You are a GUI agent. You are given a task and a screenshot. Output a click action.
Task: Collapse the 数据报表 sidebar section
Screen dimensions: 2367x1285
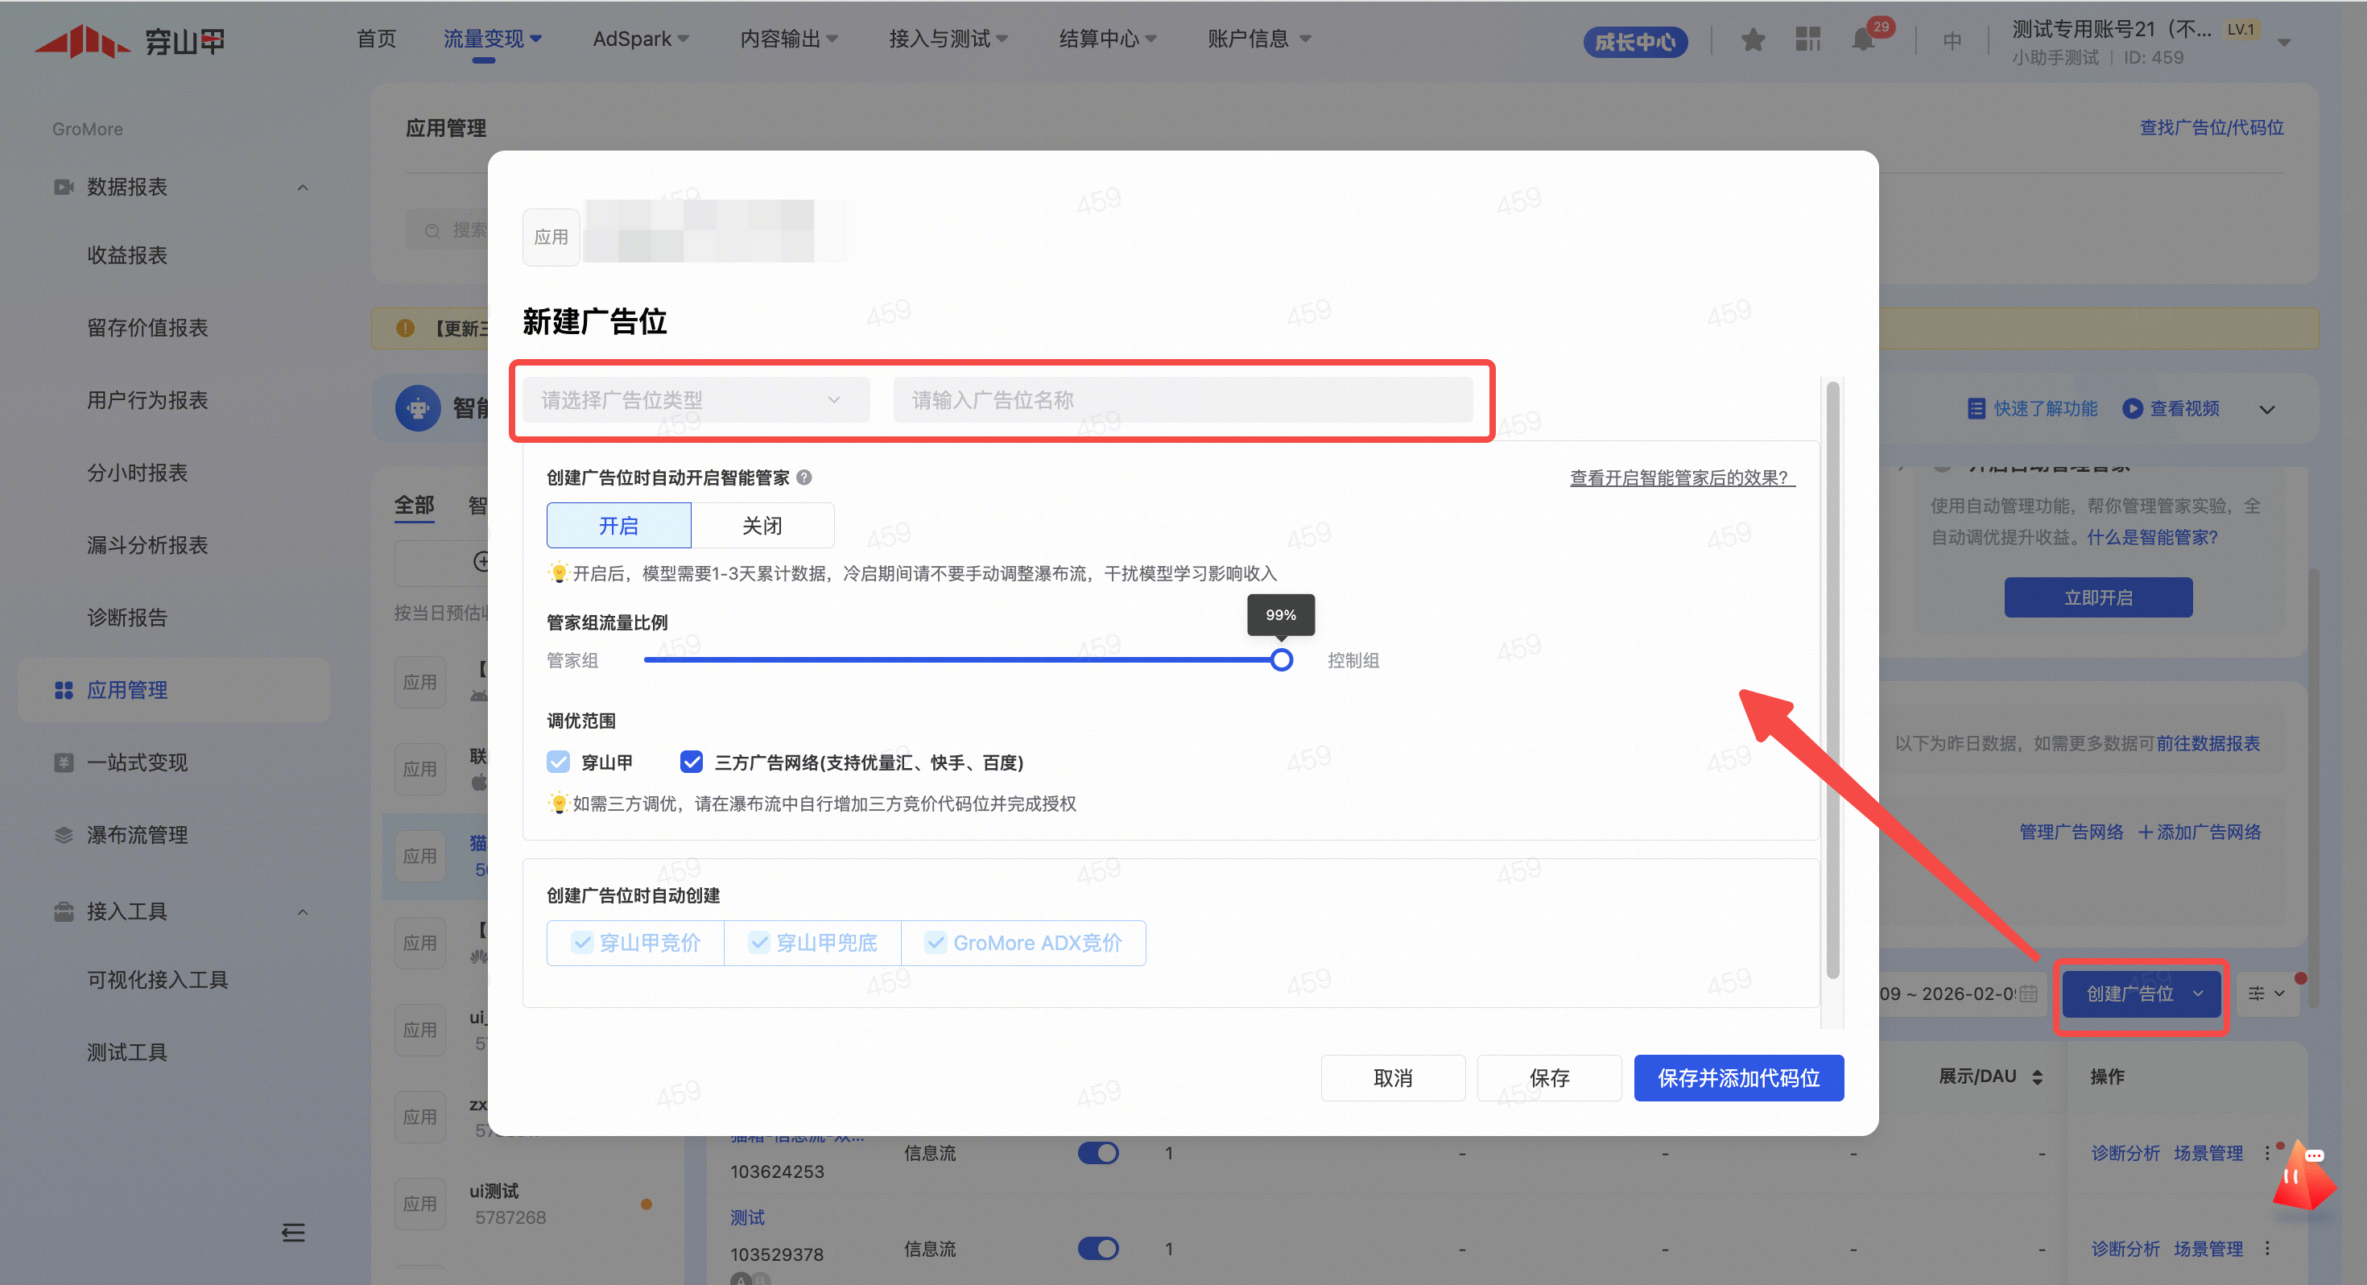(x=302, y=188)
